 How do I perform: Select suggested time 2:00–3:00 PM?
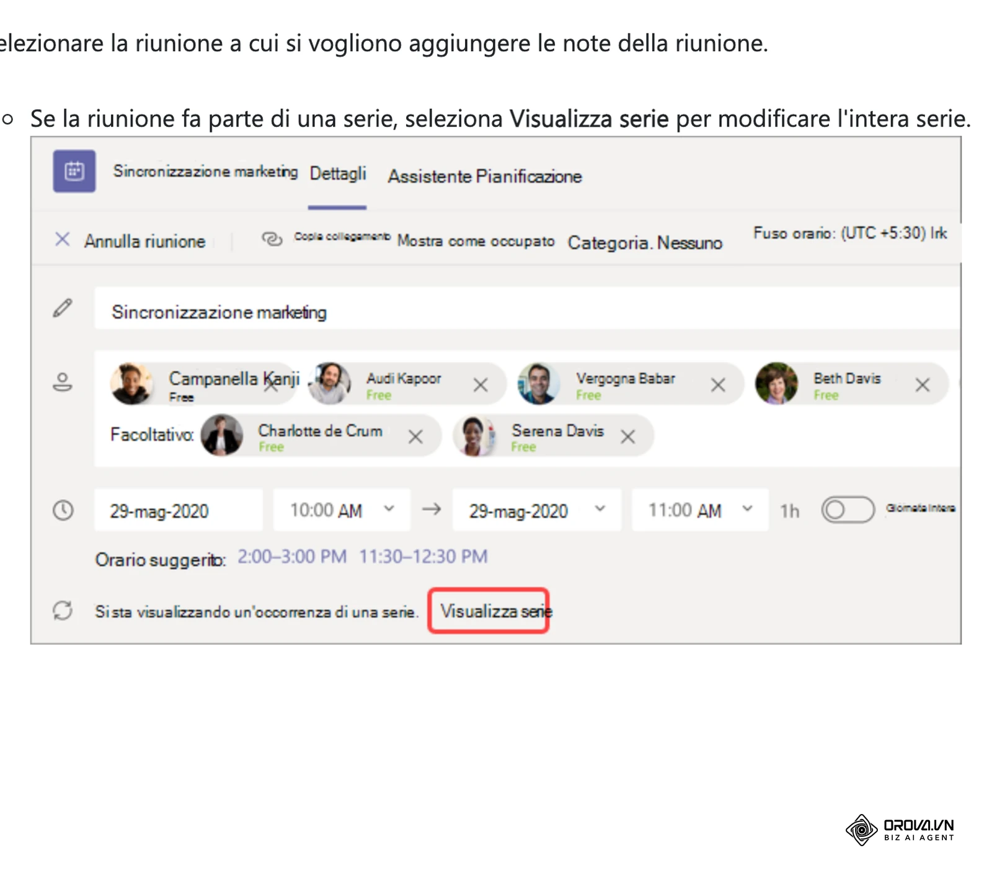tap(292, 557)
